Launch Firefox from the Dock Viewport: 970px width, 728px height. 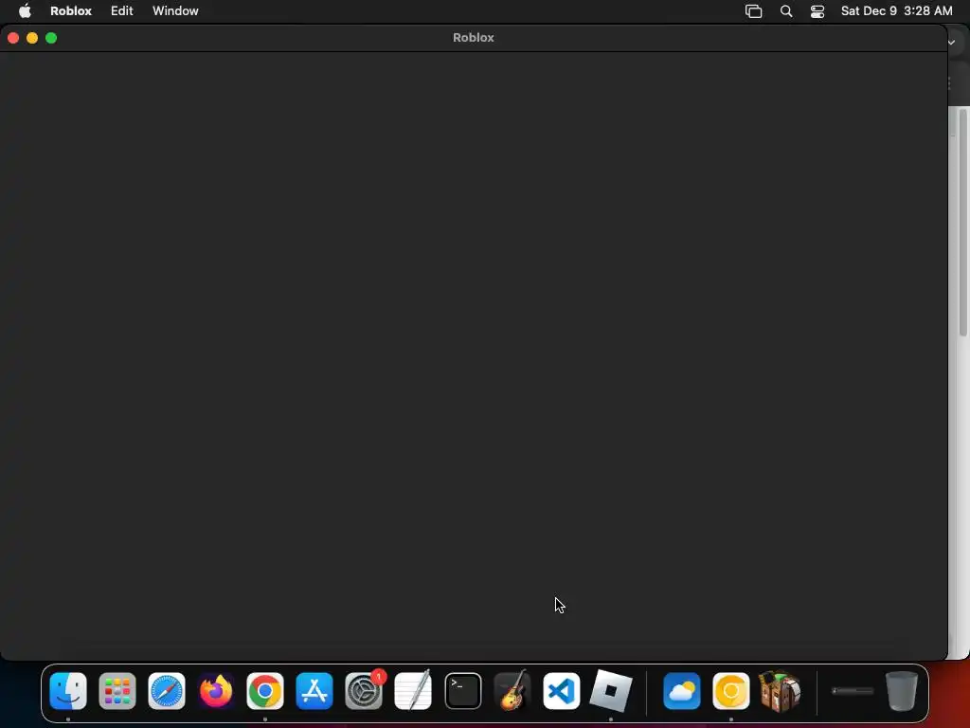[x=216, y=691]
